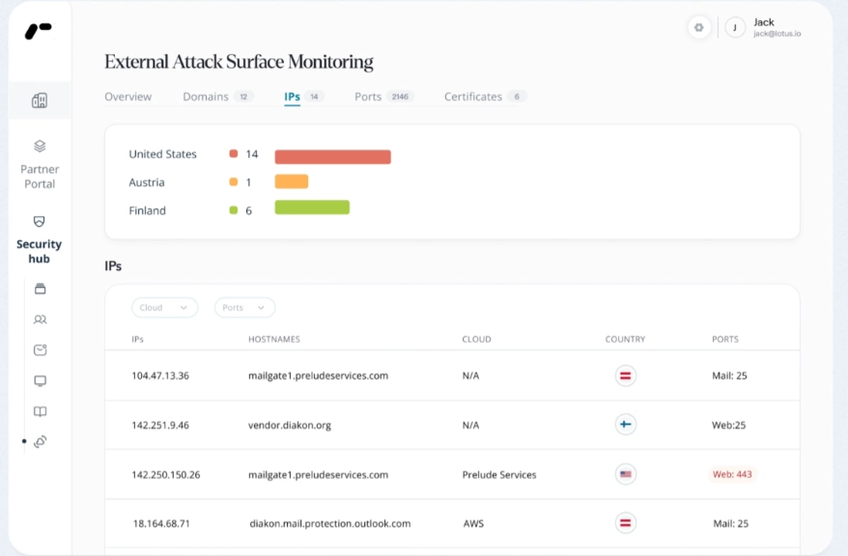Click the United States bar in the chart
848x556 pixels.
(x=332, y=155)
